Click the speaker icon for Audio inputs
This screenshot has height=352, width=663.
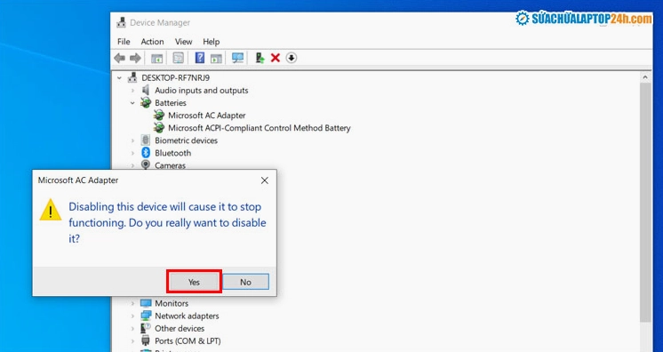point(146,90)
